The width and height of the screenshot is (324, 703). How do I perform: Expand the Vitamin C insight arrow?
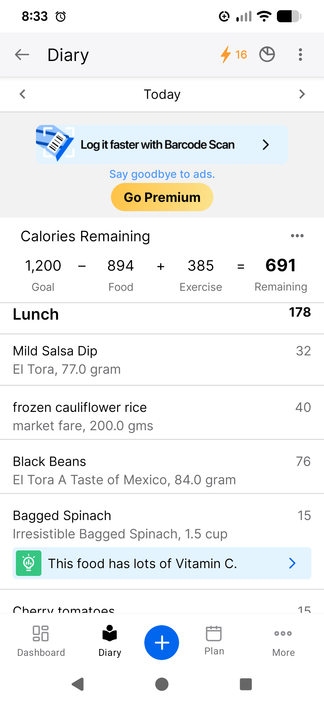(292, 563)
